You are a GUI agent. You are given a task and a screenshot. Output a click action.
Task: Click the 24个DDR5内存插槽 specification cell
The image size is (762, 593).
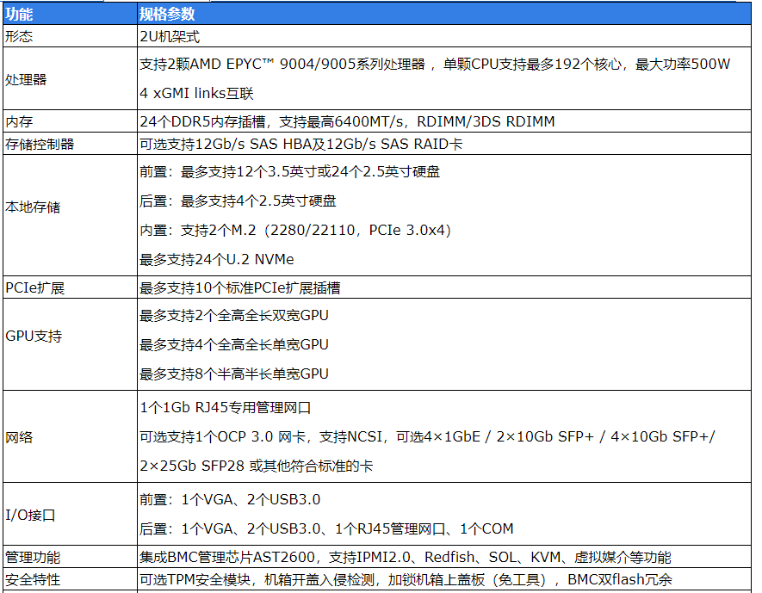click(x=346, y=121)
